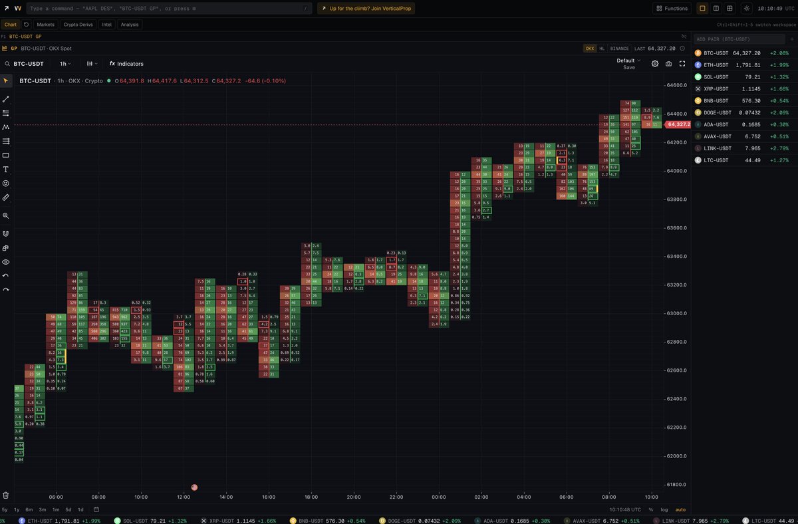
Task: Set range to 1y
Action: 17,509
